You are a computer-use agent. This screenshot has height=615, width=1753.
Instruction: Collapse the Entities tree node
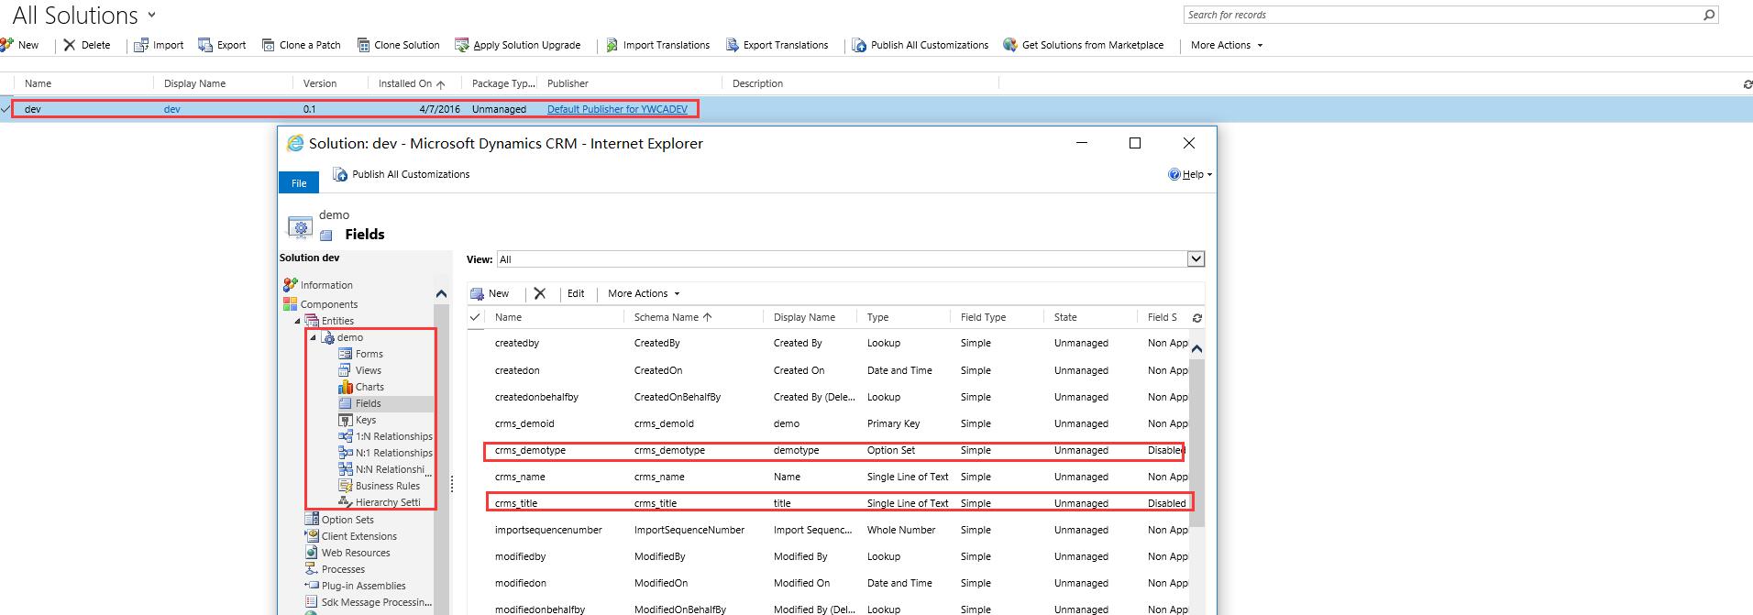point(297,321)
